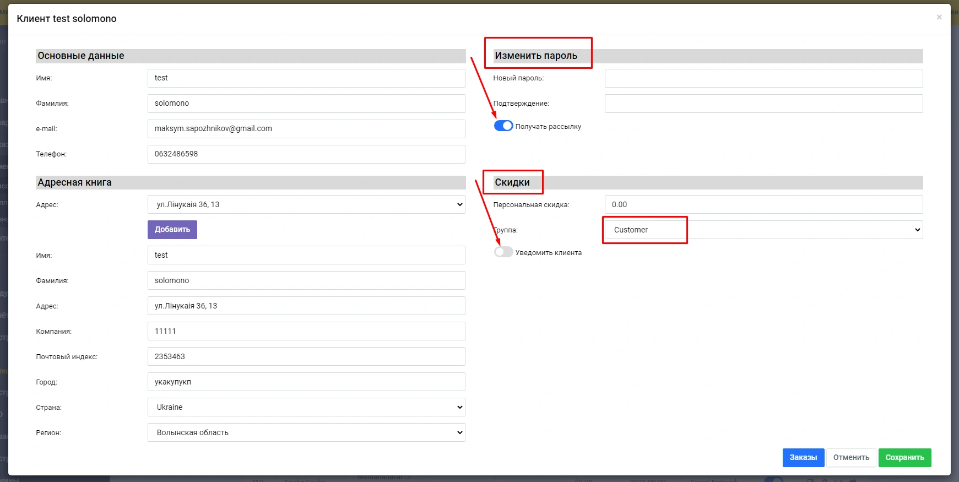Click the Новый пароль input field
This screenshot has height=482, width=959.
763,78
